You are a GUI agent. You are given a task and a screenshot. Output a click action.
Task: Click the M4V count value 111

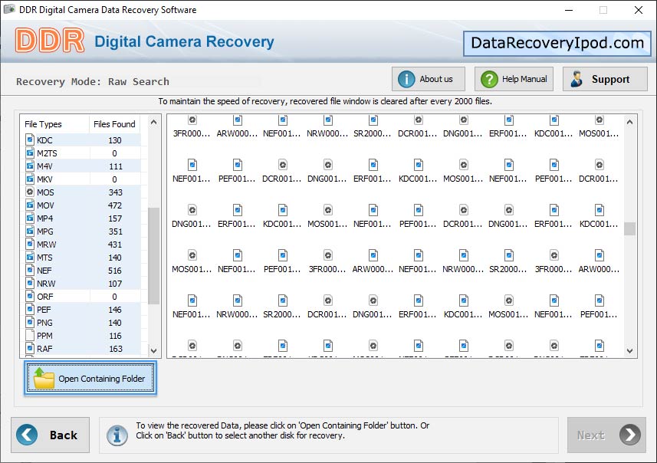[116, 166]
